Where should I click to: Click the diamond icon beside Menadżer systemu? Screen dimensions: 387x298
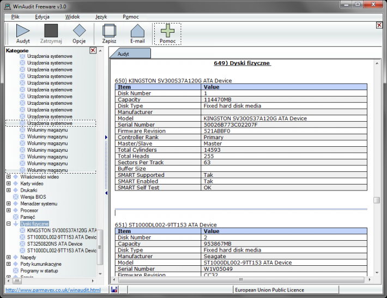tap(16, 204)
